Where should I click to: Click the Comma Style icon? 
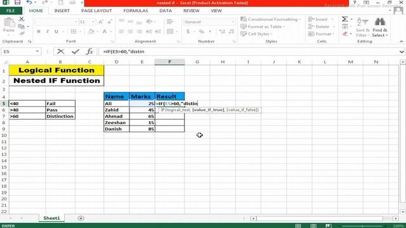210,32
